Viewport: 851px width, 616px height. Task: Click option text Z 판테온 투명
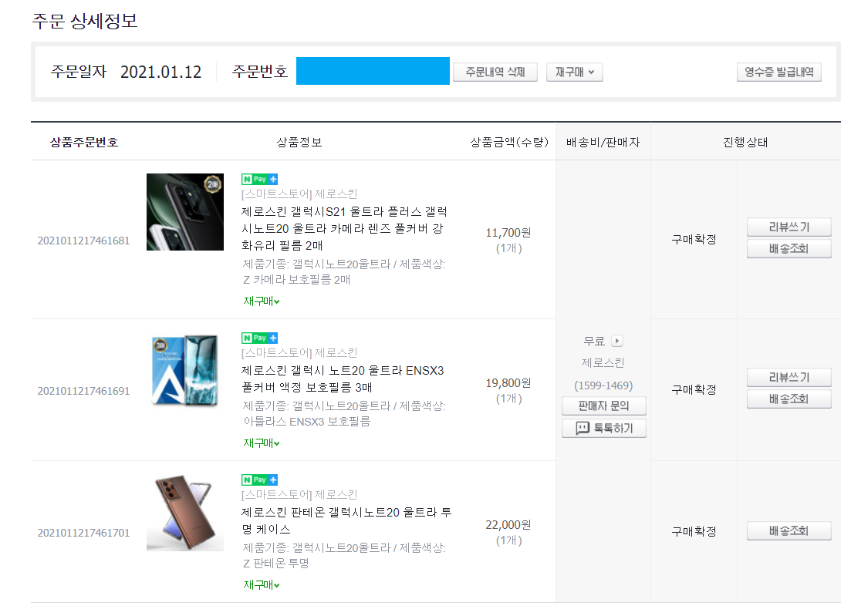coord(276,564)
